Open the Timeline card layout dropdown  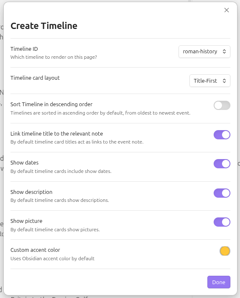coord(210,81)
